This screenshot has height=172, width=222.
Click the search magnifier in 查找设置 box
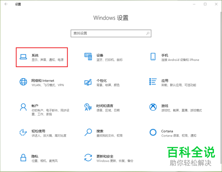[148, 33]
